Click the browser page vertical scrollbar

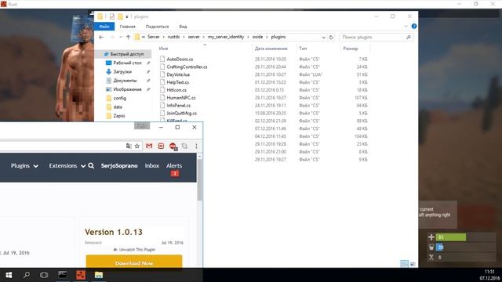click(x=199, y=179)
